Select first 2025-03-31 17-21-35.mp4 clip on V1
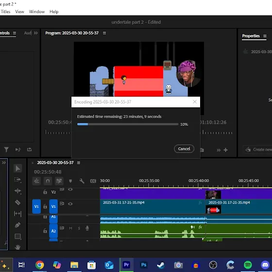This screenshot has height=272, width=272. click(x=153, y=206)
